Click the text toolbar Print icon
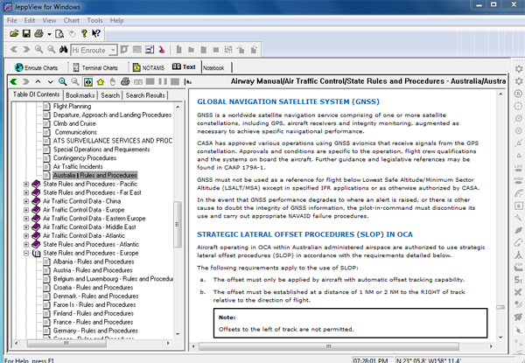Viewport: 525px width, 363px height. (x=125, y=81)
